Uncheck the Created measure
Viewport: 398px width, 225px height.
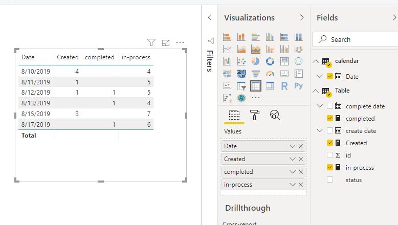[330, 143]
